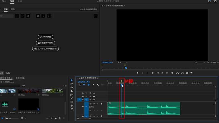This screenshot has height=123, width=219.
Task: Open the timeline sequence panel menu
Action: tap(98, 78)
